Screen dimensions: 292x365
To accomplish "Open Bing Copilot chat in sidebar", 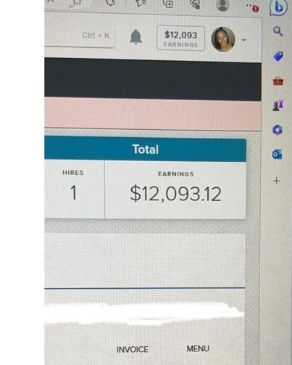I will tap(278, 7).
